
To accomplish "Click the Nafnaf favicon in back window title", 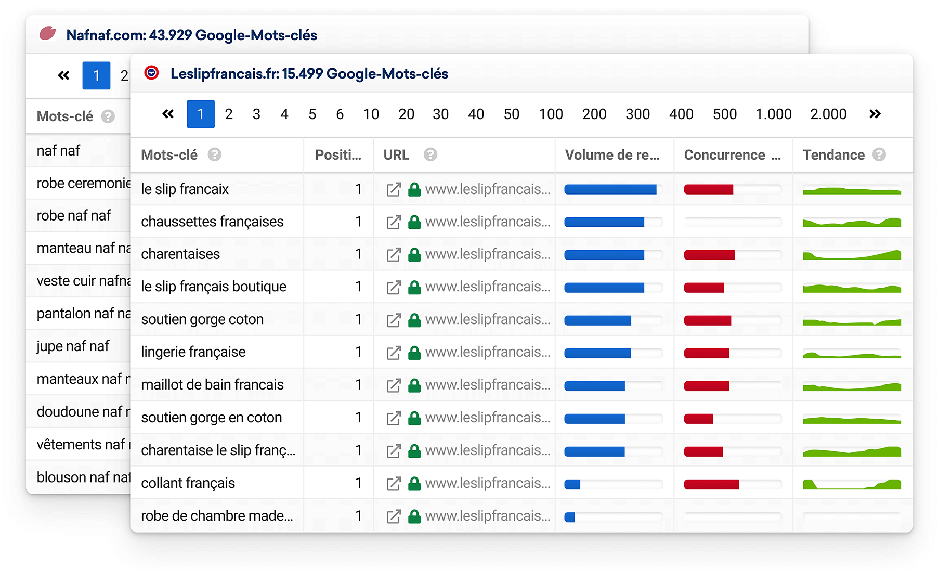I will point(48,34).
